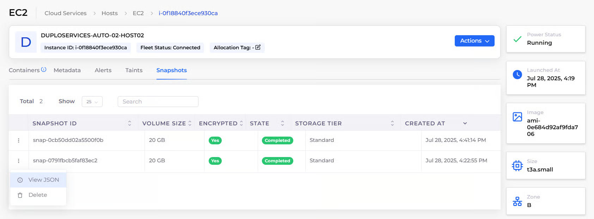The height and width of the screenshot is (219, 594).
Task: Open the Show 25 page-size dropdown
Action: [x=92, y=101]
